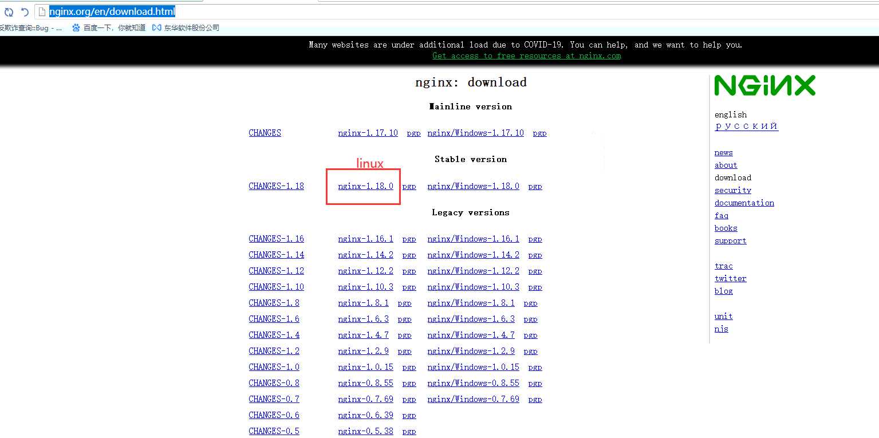This screenshot has width=879, height=438.
Task: Download nginx-1.6.3 source
Action: pos(363,319)
